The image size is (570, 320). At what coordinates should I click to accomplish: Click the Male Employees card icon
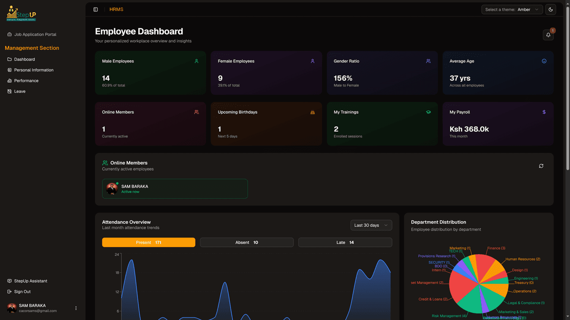(196, 61)
